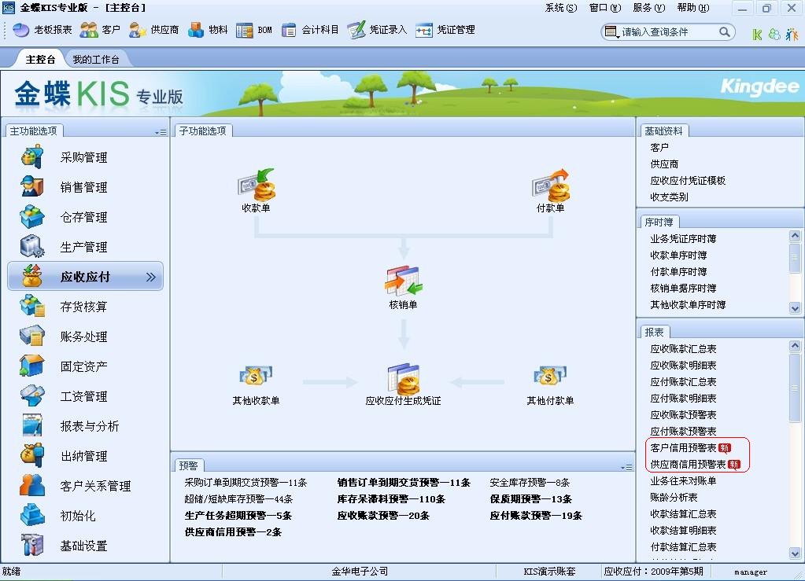Open 核销单据序时簿 link

tap(683, 289)
